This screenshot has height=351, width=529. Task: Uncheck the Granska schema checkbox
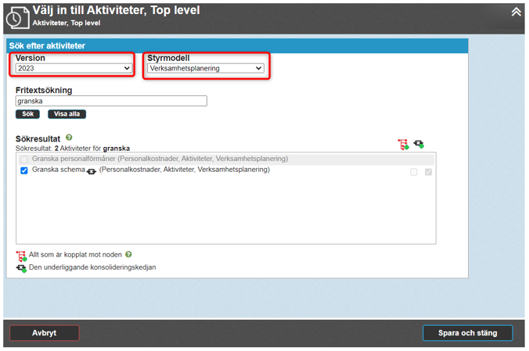(x=23, y=170)
